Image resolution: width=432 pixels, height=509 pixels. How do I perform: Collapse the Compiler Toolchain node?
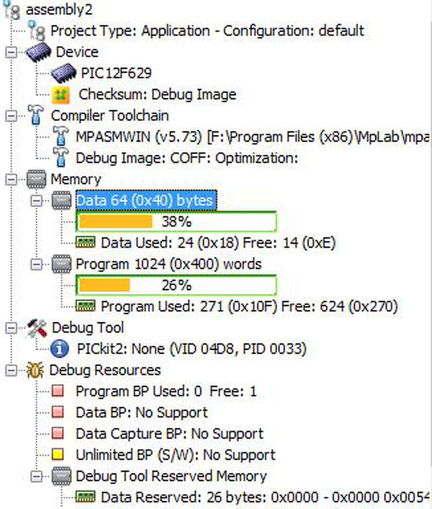pyautogui.click(x=12, y=116)
